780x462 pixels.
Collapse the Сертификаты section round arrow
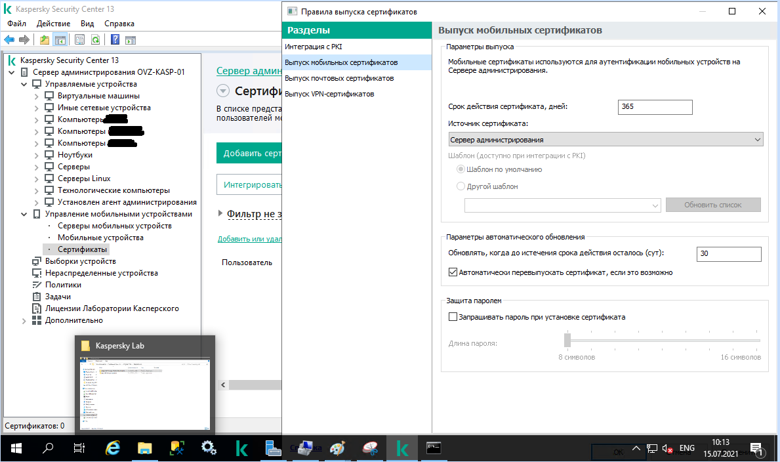pyautogui.click(x=223, y=91)
